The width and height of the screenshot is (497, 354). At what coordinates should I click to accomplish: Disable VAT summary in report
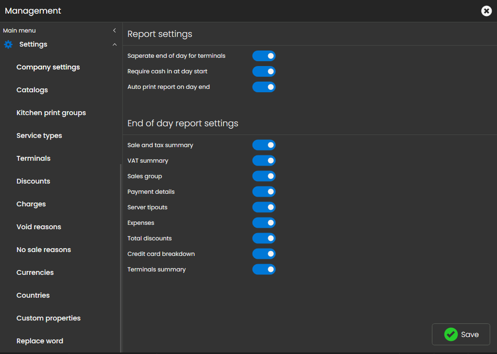point(264,161)
